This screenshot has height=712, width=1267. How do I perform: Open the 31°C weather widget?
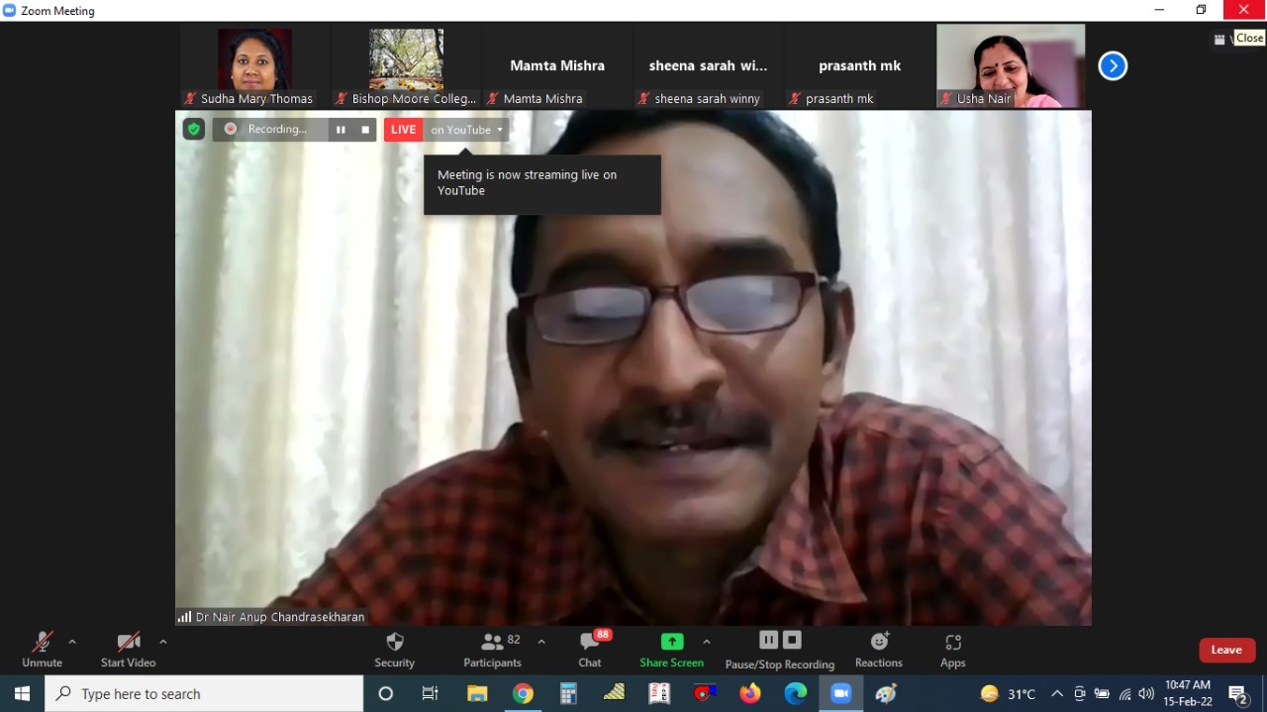pyautogui.click(x=1008, y=693)
